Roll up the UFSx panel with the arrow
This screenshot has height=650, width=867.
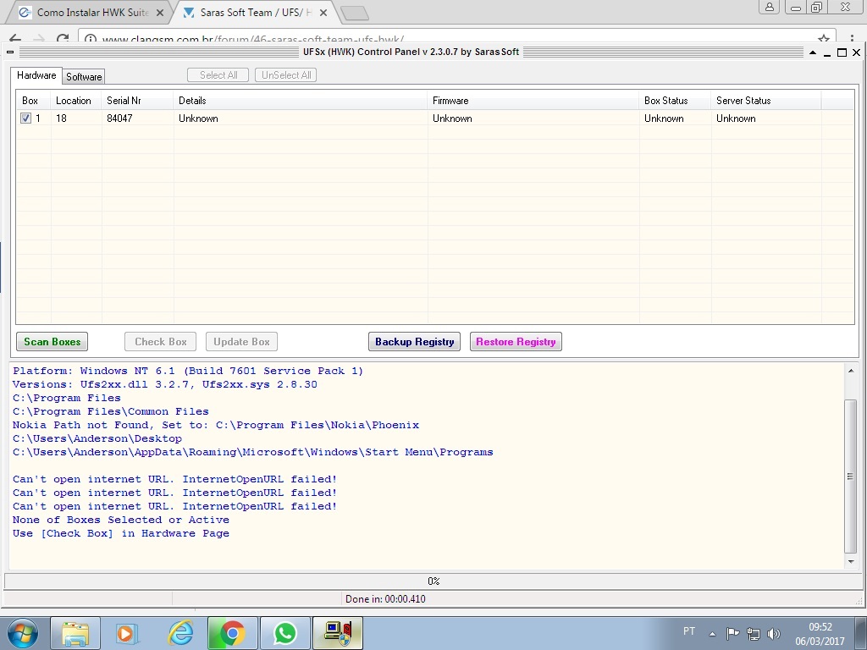click(x=813, y=52)
